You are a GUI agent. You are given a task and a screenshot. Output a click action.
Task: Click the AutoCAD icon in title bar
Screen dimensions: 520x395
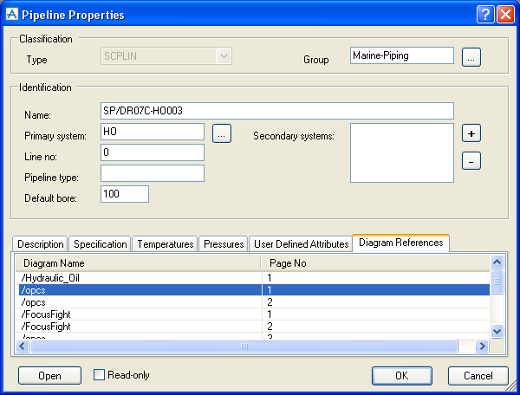(x=12, y=15)
